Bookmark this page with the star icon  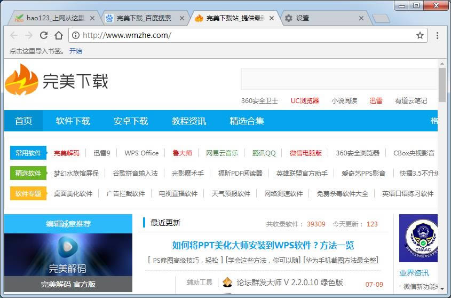420,35
